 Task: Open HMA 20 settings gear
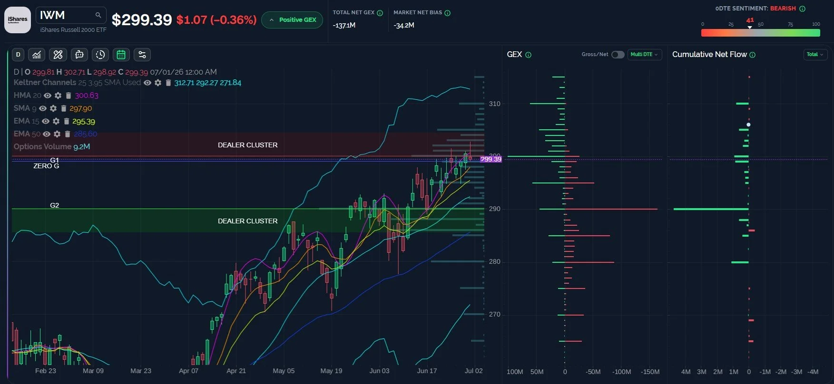58,96
